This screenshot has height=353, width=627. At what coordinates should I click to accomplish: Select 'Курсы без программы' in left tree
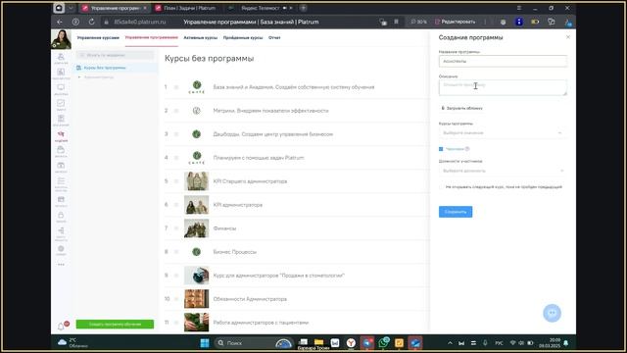105,68
